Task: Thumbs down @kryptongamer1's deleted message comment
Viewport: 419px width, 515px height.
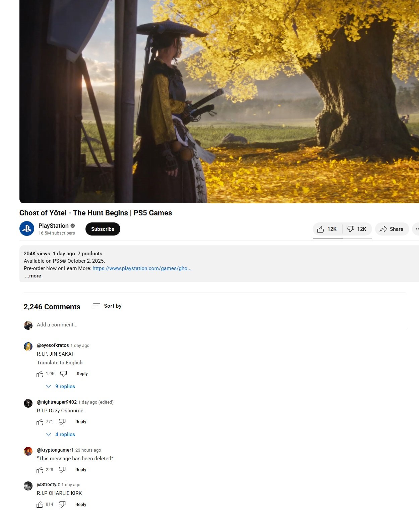Action: pyautogui.click(x=62, y=470)
